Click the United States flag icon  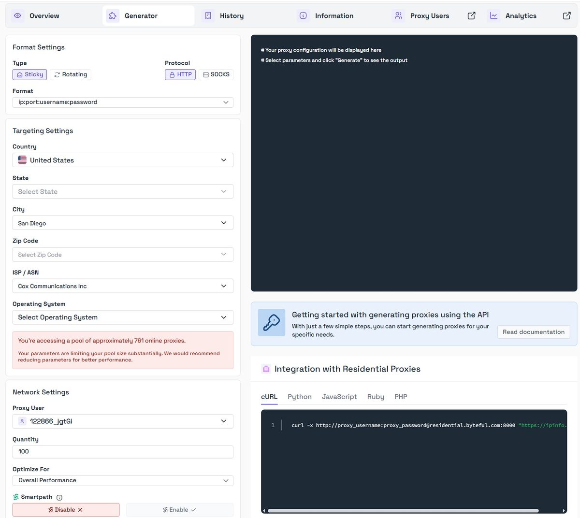click(22, 160)
